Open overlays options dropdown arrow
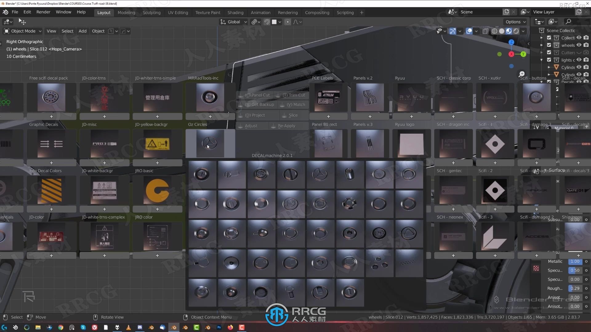591x332 pixels. coord(476,31)
